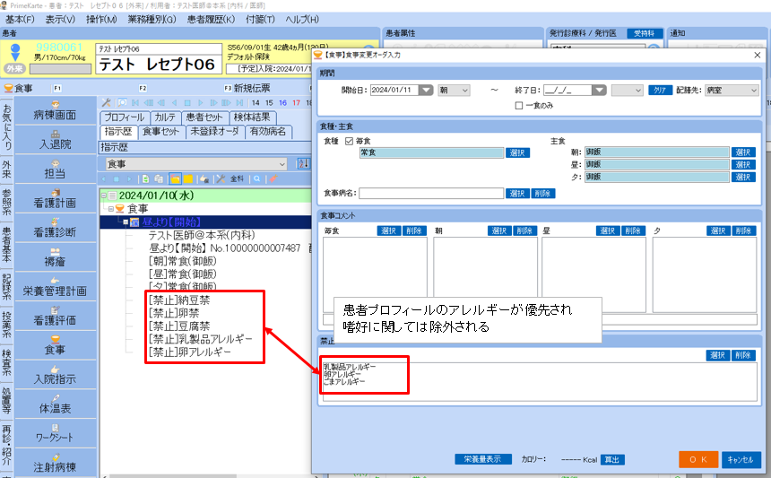Screen dimensions: 771x478
Task: Uncheck the 毎食 checkbox
Action: [x=349, y=141]
